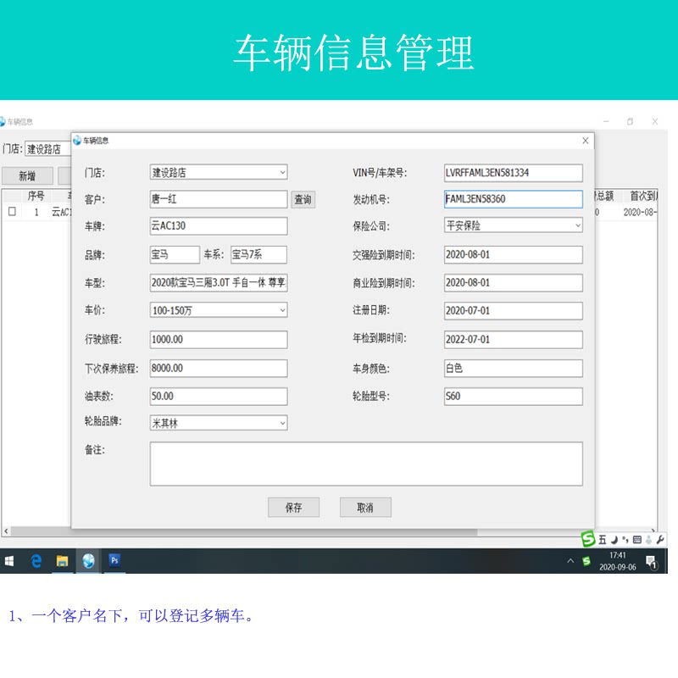Open the soft keyboard icon on IME bar
Viewport: 678px width, 678px height.
click(637, 539)
